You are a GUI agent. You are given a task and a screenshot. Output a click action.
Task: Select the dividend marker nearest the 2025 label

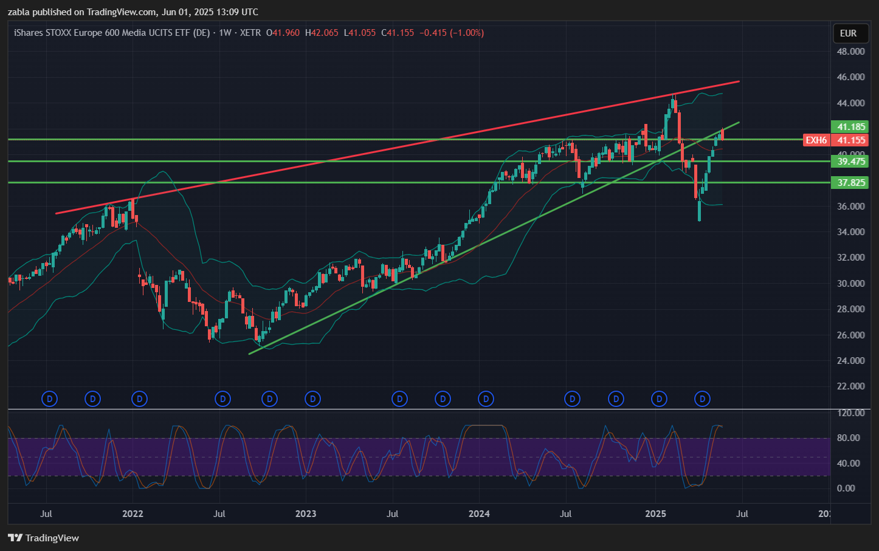coord(659,399)
